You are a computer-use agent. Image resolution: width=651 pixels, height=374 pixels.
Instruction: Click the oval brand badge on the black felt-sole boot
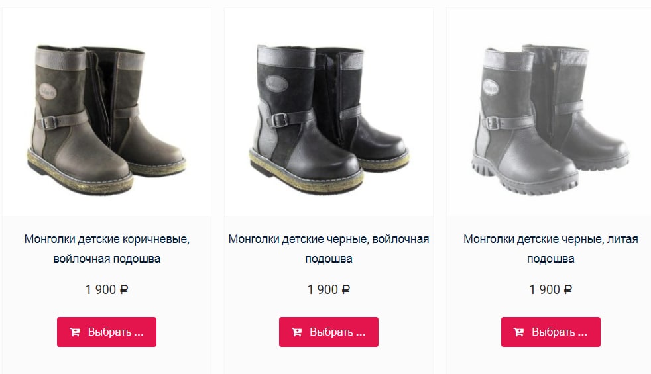(x=276, y=84)
